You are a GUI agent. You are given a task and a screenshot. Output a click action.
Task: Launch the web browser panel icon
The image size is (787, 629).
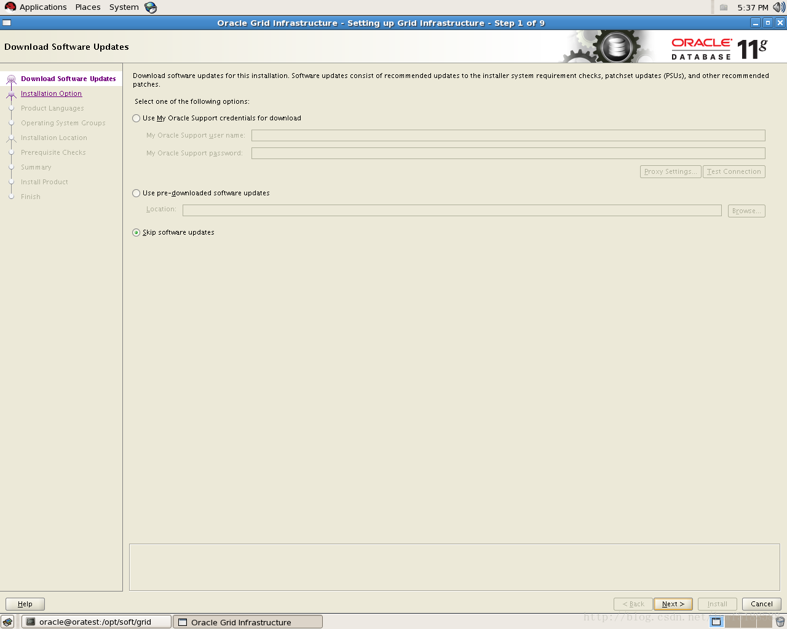point(151,7)
